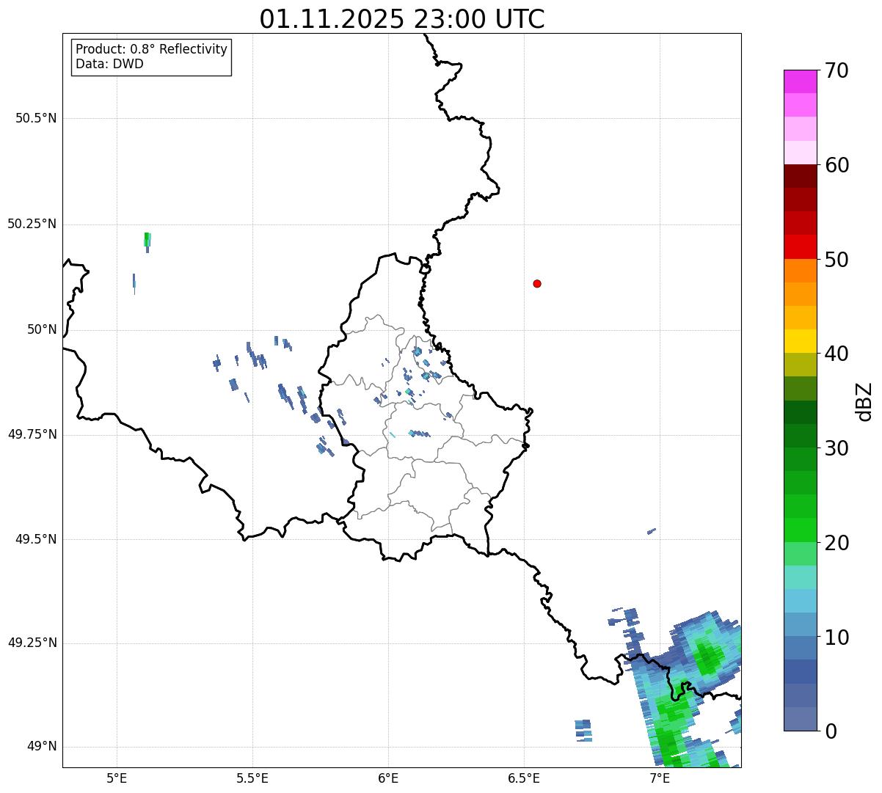882x793 pixels.
Task: Select the bright red colorbar swatch near 50
Action: 800,247
